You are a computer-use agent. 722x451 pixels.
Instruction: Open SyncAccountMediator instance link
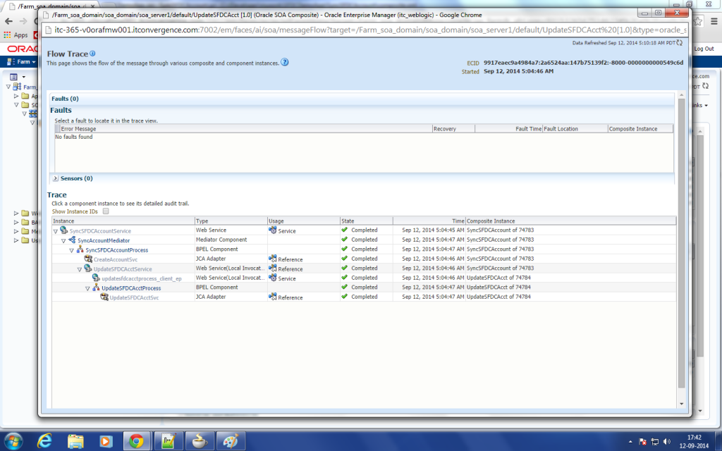coord(104,240)
